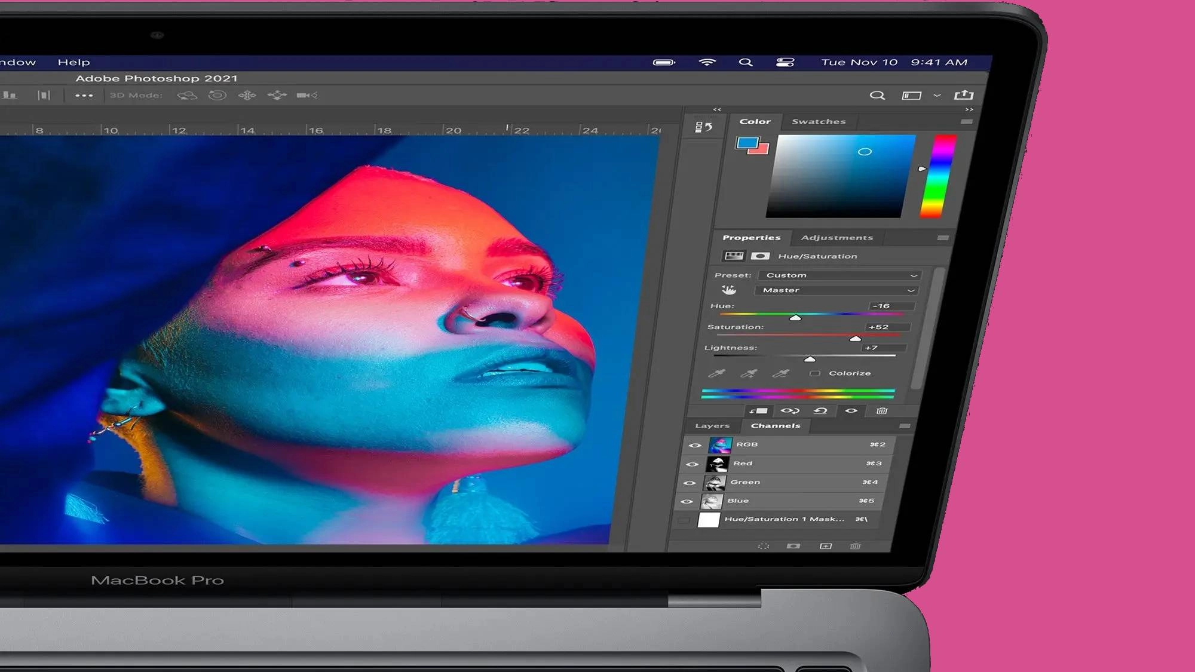
Task: Open the Preset Custom dropdown
Action: click(839, 275)
